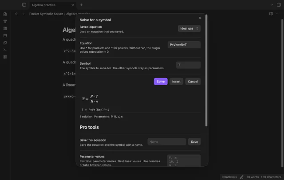The height and width of the screenshot is (180, 284).
Task: Click the 30 words status item
Action: (252, 177)
